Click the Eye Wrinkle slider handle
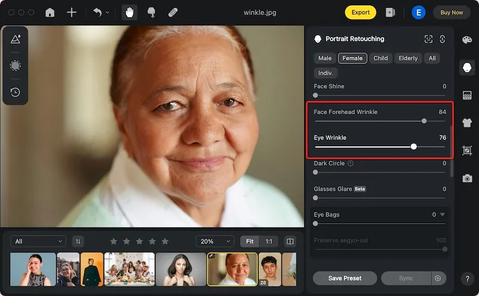The width and height of the screenshot is (479, 296). point(414,147)
